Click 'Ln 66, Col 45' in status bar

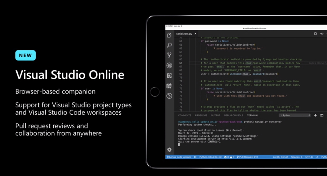point(280,157)
